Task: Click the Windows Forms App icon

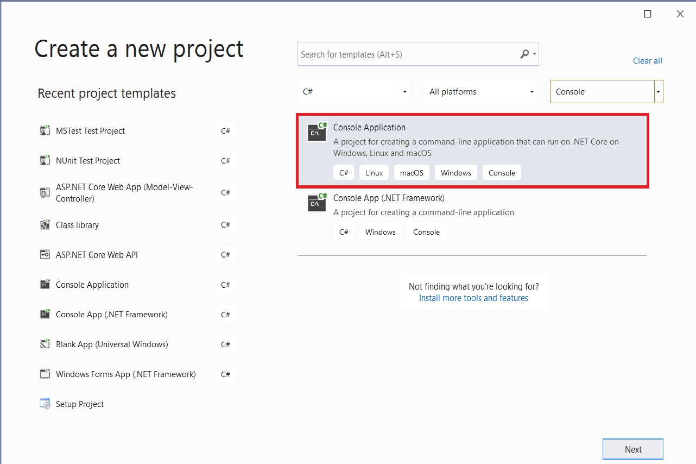Action: [45, 374]
